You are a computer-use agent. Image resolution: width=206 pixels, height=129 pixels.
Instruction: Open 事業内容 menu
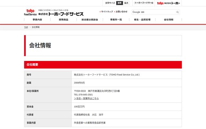(37, 20)
